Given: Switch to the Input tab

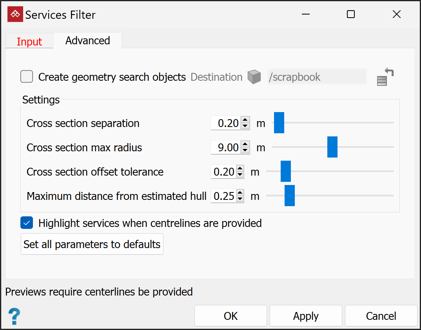Looking at the screenshot, I should [x=29, y=42].
